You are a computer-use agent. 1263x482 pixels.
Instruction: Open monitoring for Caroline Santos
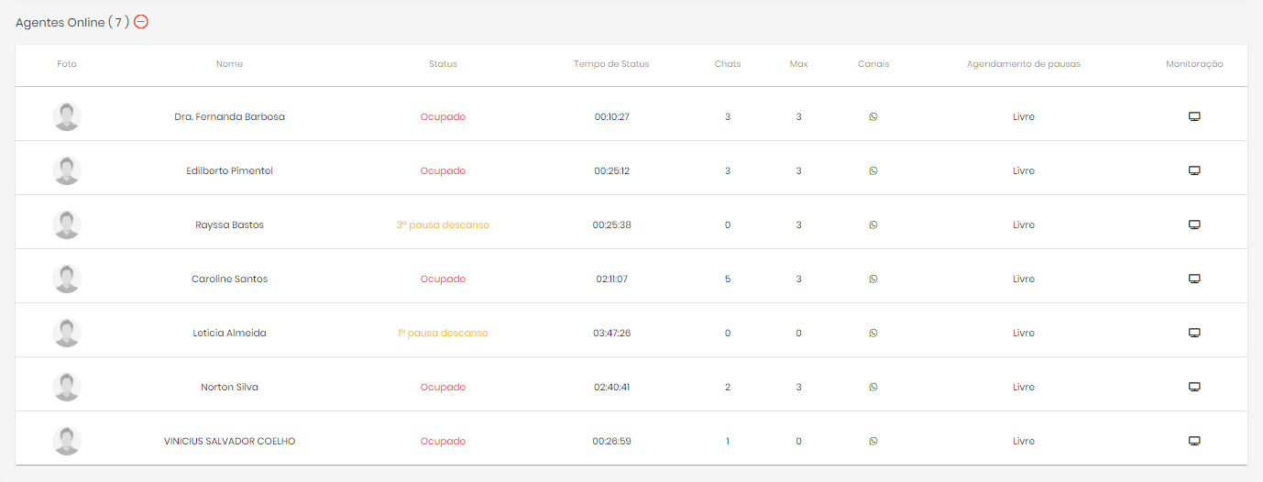point(1194,279)
